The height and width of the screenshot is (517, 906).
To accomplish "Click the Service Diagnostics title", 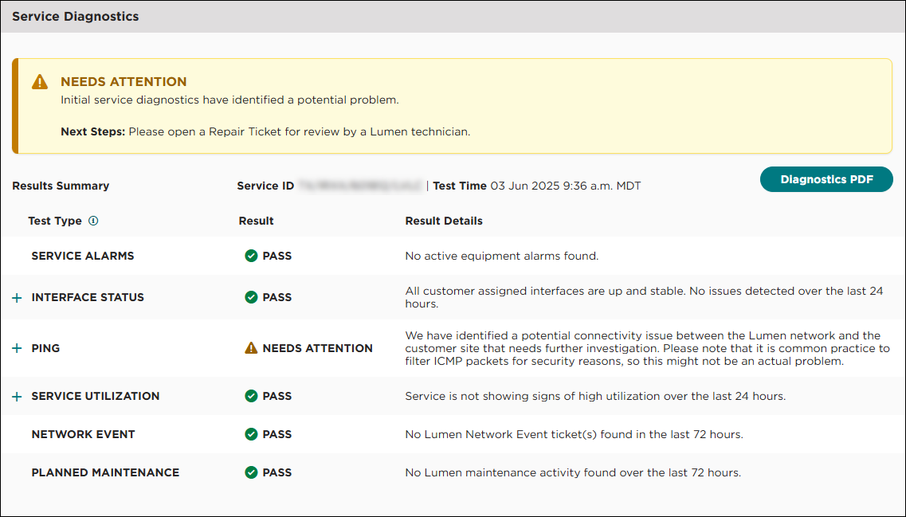I will pyautogui.click(x=75, y=16).
